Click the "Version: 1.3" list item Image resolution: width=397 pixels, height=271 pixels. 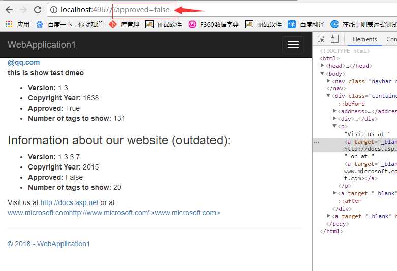pyautogui.click(x=48, y=88)
